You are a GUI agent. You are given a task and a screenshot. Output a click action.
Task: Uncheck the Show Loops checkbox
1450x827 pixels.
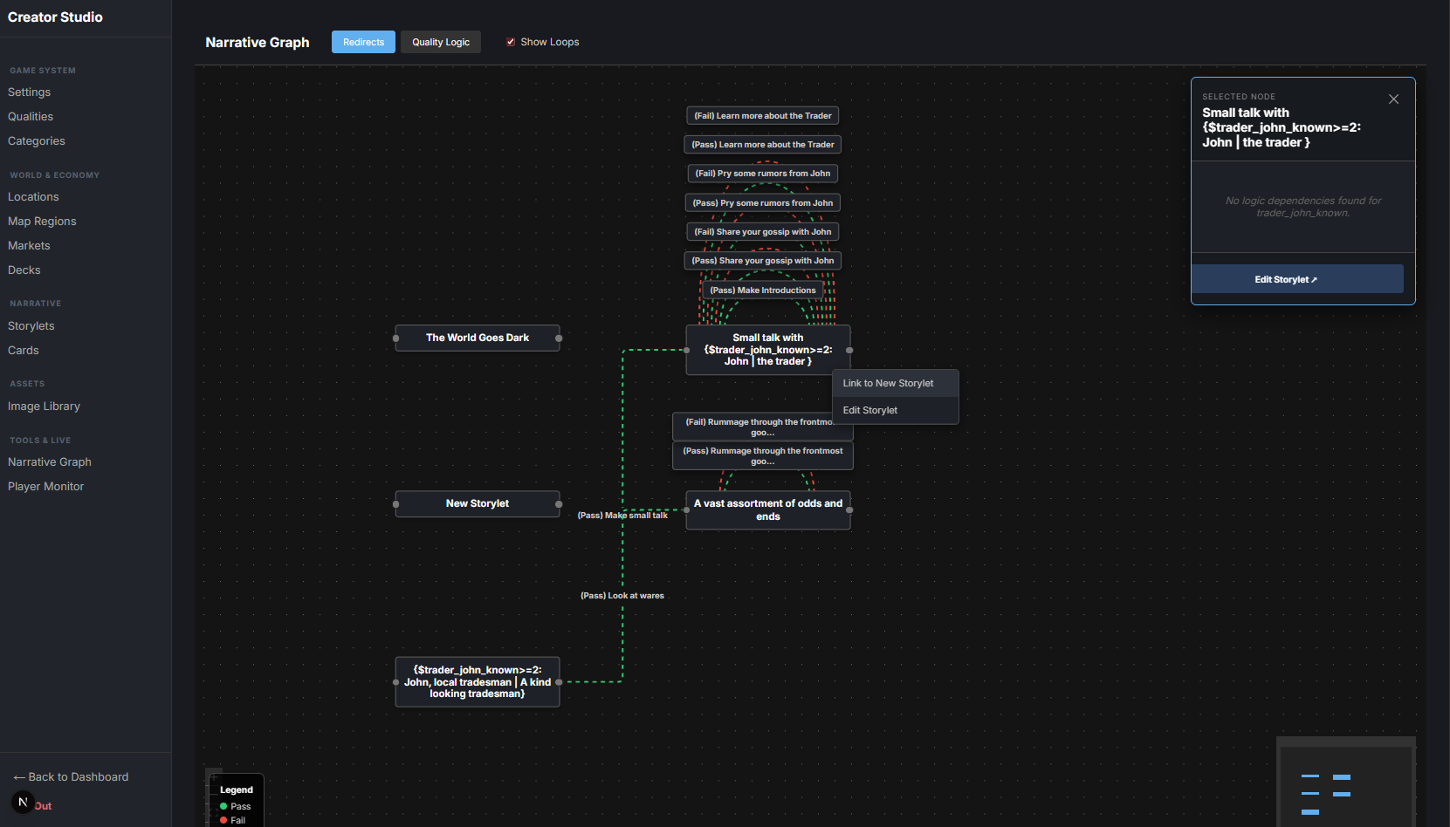(x=511, y=42)
